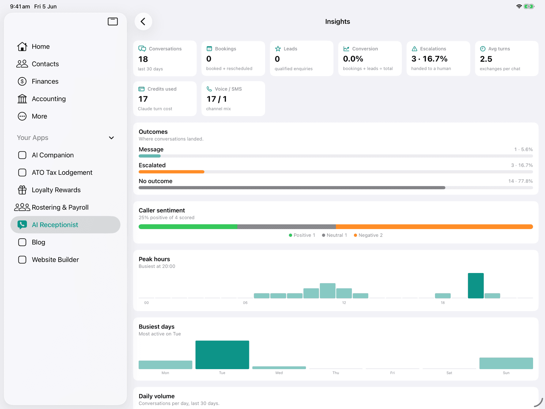Click the Conversations value 18
545x409 pixels.
pyautogui.click(x=143, y=59)
